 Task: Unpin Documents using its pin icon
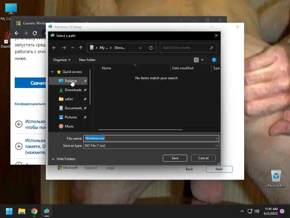click(x=85, y=108)
